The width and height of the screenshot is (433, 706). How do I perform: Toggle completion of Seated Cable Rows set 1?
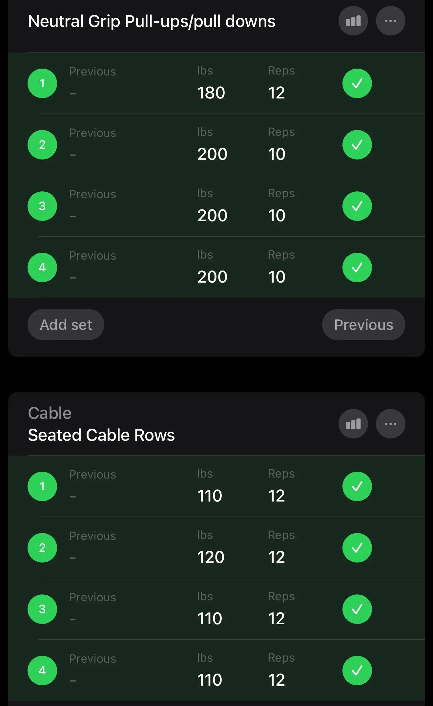click(x=357, y=486)
